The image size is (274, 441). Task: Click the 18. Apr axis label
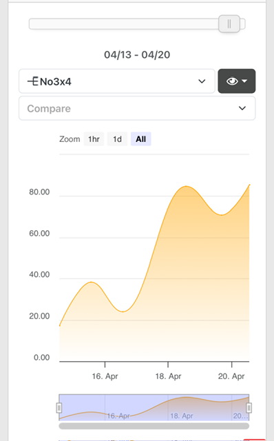pos(168,376)
